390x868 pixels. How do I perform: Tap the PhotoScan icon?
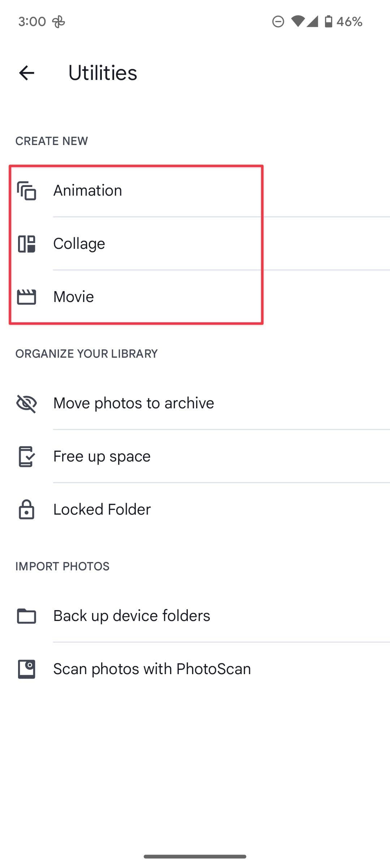tap(27, 669)
